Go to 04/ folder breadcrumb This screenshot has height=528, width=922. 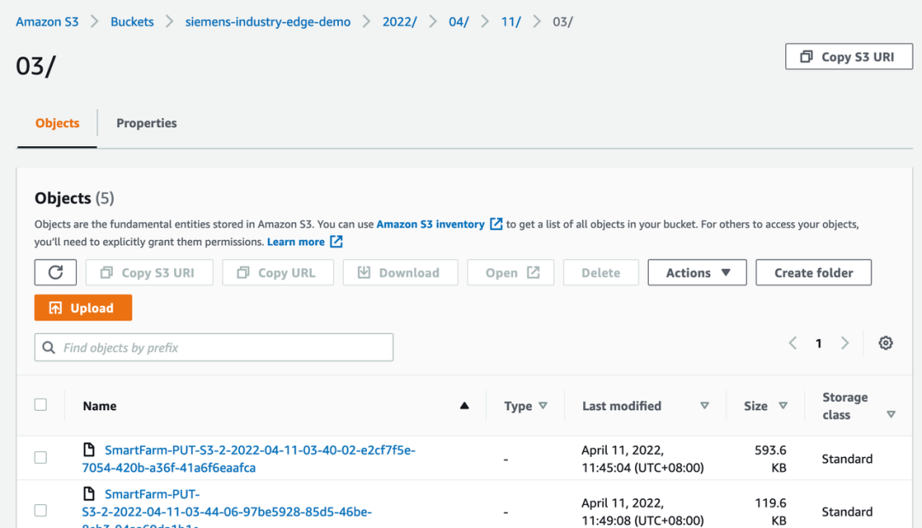tap(458, 21)
